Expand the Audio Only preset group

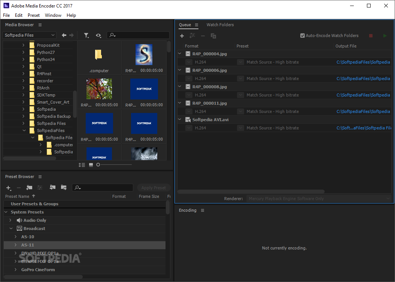10,220
